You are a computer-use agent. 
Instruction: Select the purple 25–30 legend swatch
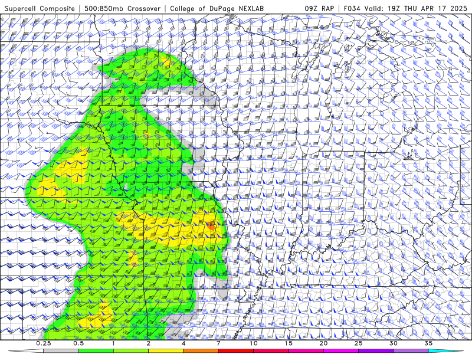coord(376,351)
